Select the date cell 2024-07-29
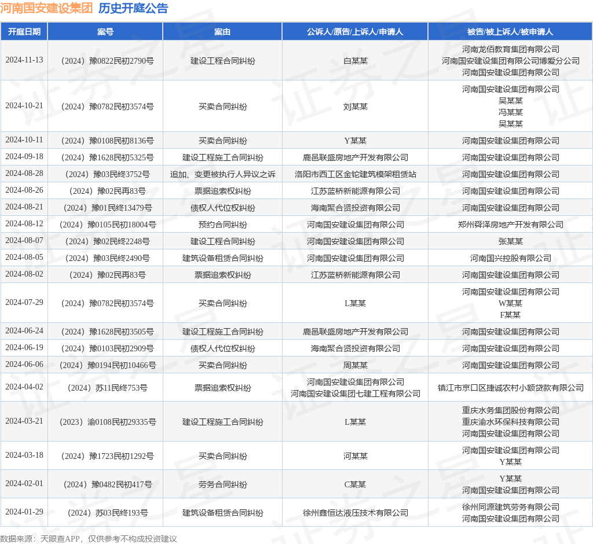Screen dimensions: 593x544 click(24, 303)
